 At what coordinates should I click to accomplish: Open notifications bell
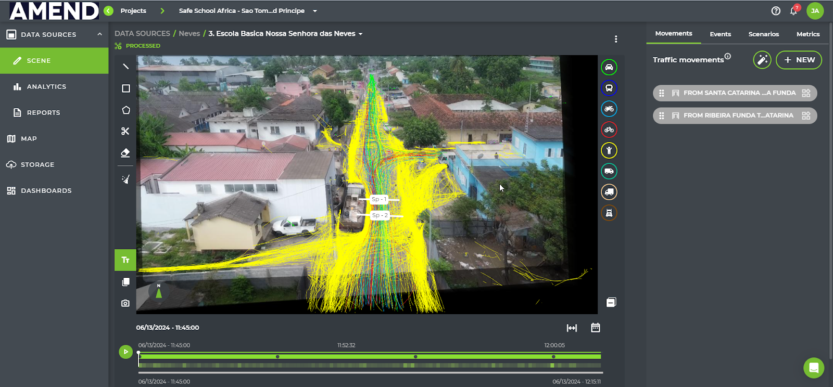point(793,11)
